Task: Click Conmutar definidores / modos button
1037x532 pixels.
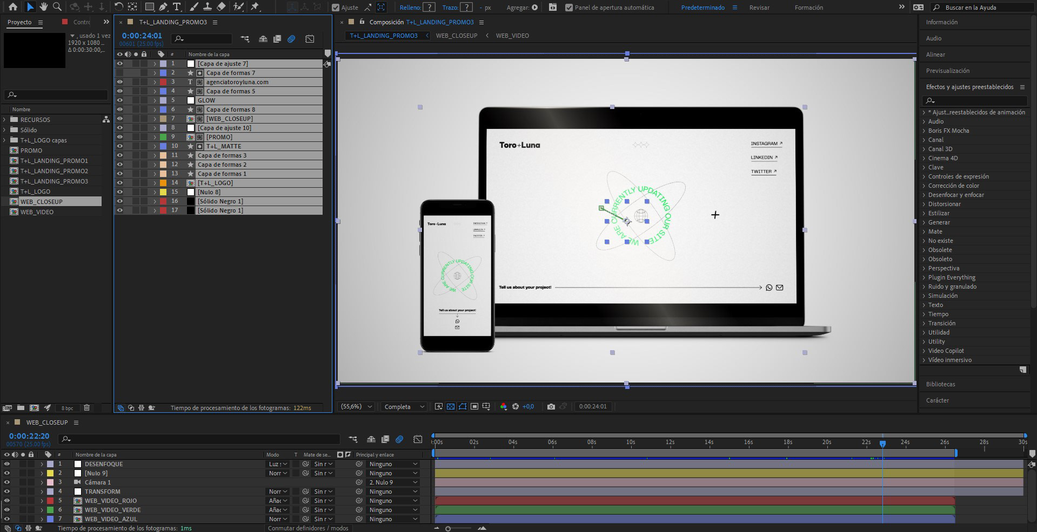Action: [x=308, y=528]
